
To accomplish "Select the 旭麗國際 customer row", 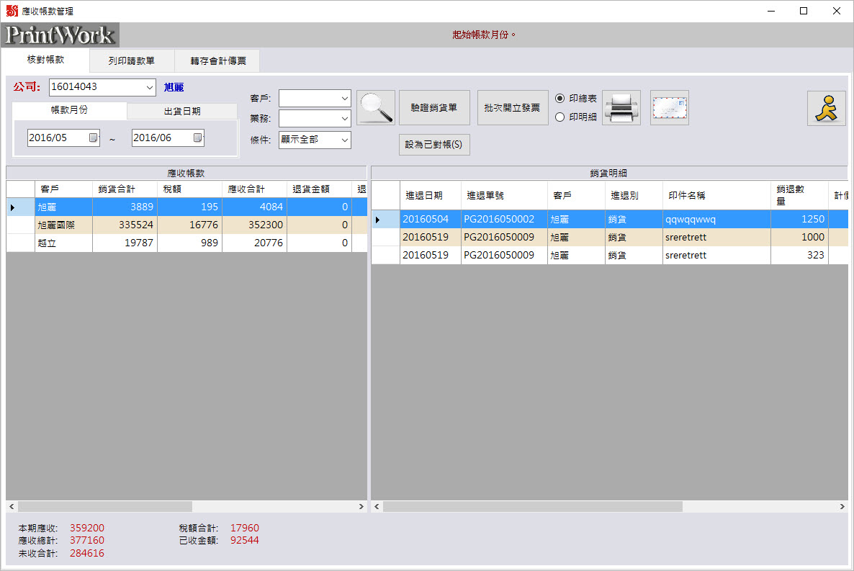I will [x=186, y=225].
